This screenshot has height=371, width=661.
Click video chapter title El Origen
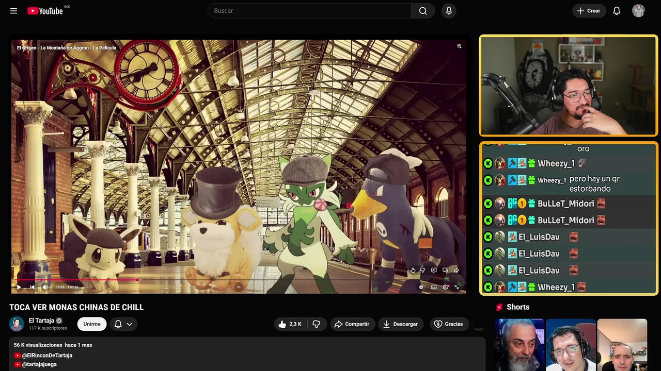67,48
